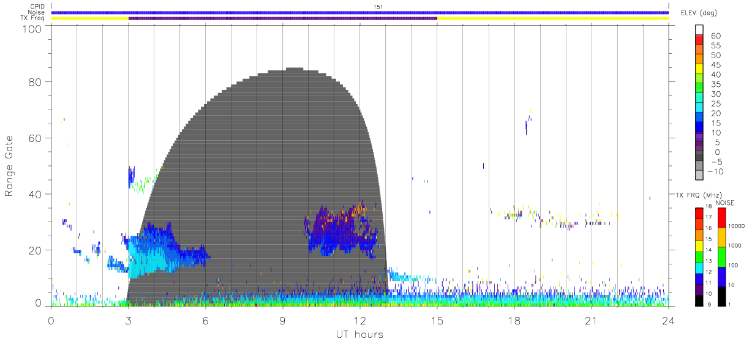Image resolution: width=752 pixels, height=347 pixels.
Task: Click the CPID label at top left
Action: [37, 7]
